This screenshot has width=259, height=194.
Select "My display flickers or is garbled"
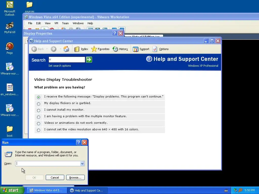pos(38,104)
